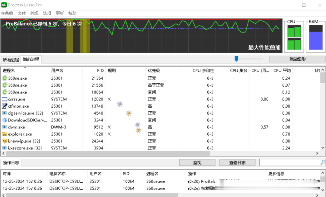Open the 帮助 menu
326x197 pixels.
pos(72,13)
